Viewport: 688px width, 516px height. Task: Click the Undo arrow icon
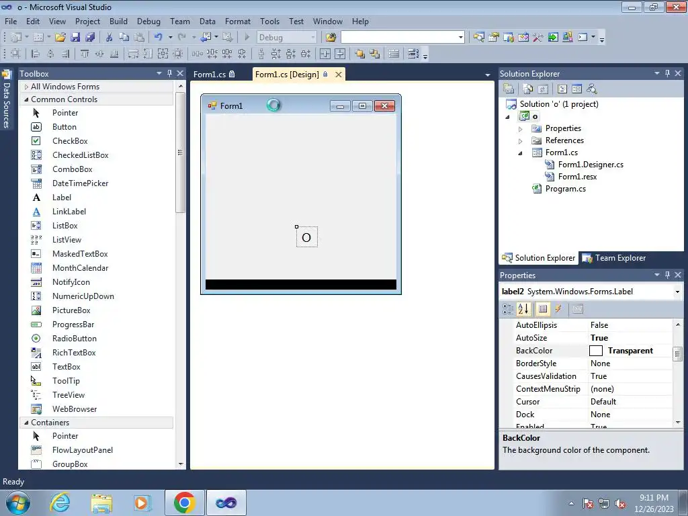coord(158,38)
